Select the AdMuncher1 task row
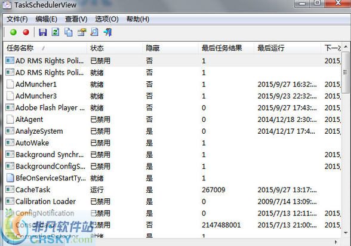 tap(173, 84)
